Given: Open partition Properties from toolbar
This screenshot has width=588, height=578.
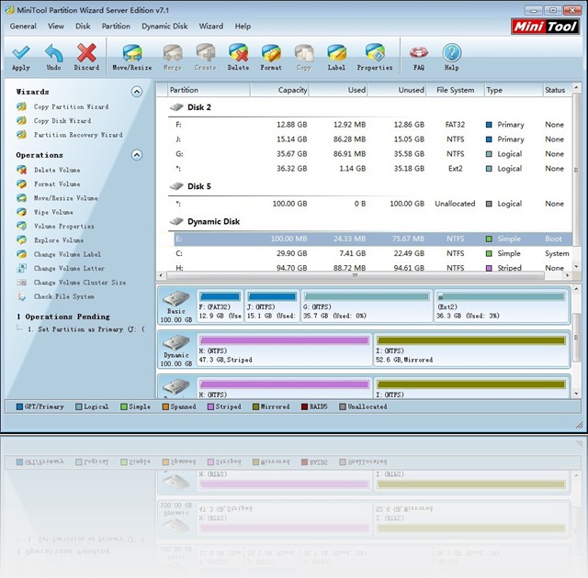Looking at the screenshot, I should point(375,57).
